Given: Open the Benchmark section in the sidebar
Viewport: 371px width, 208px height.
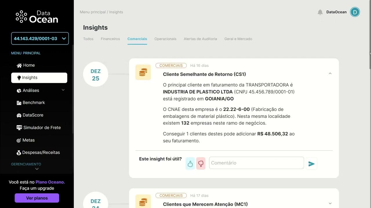Looking at the screenshot, I should [34, 103].
